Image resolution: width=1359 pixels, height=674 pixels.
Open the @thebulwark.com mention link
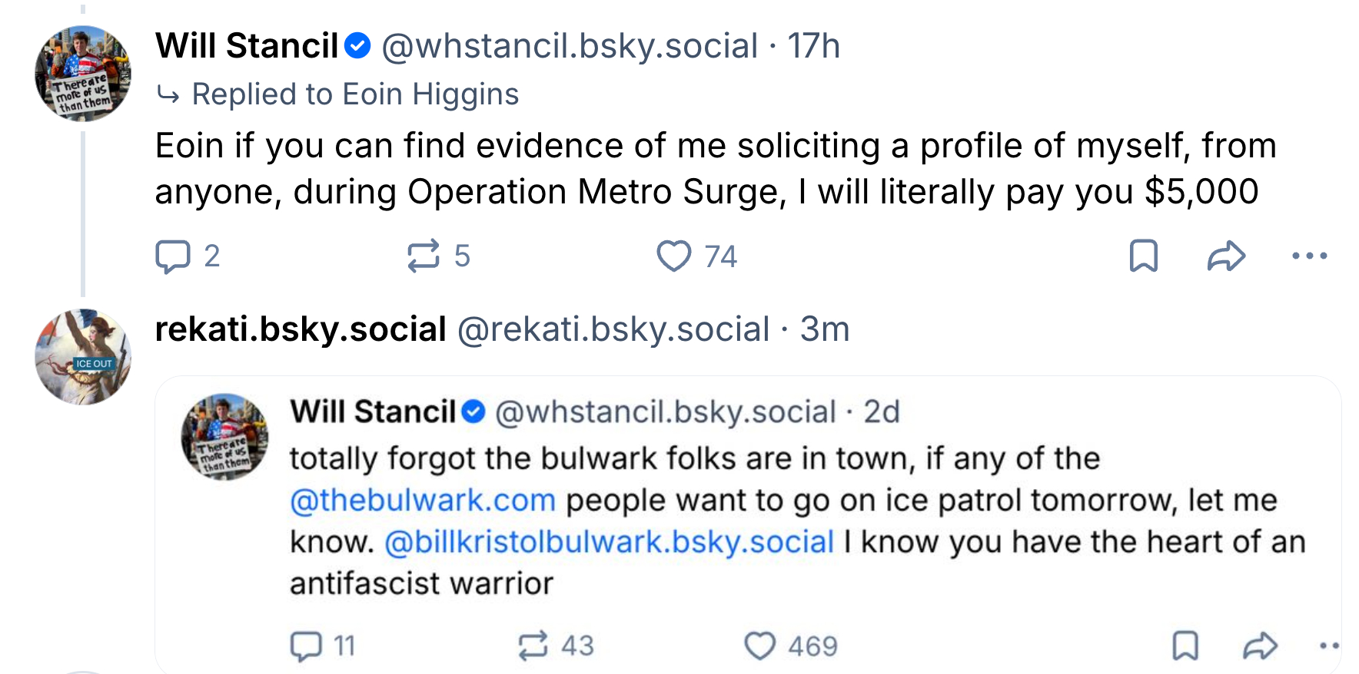pyautogui.click(x=422, y=501)
